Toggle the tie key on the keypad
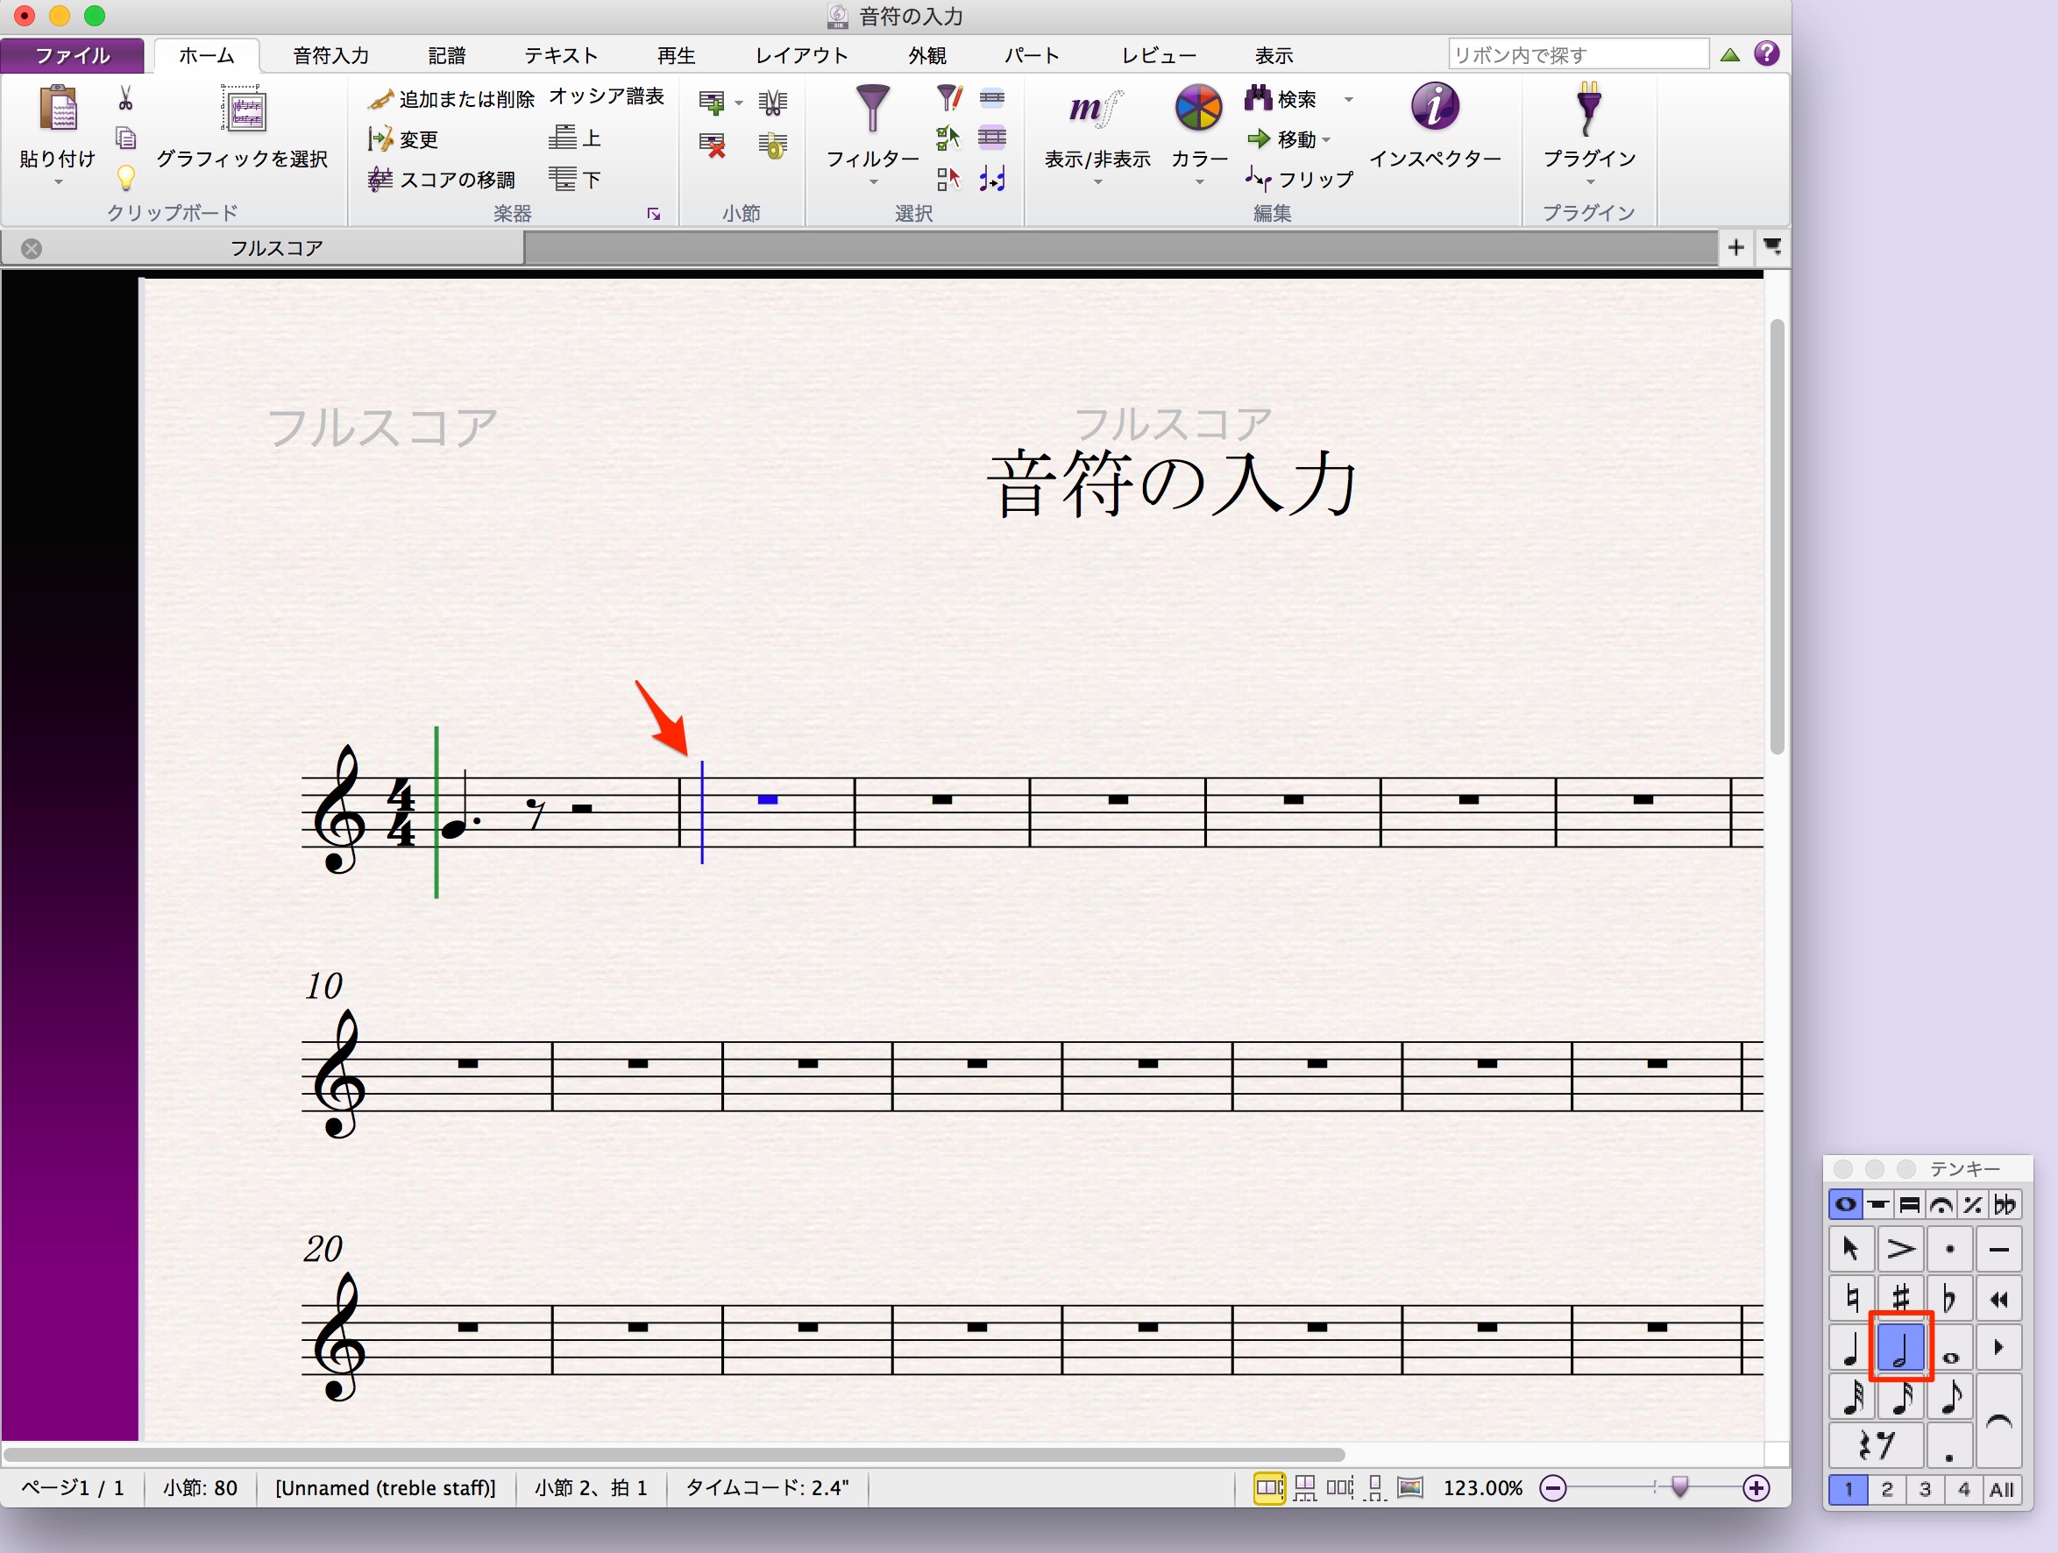 1998,1421
